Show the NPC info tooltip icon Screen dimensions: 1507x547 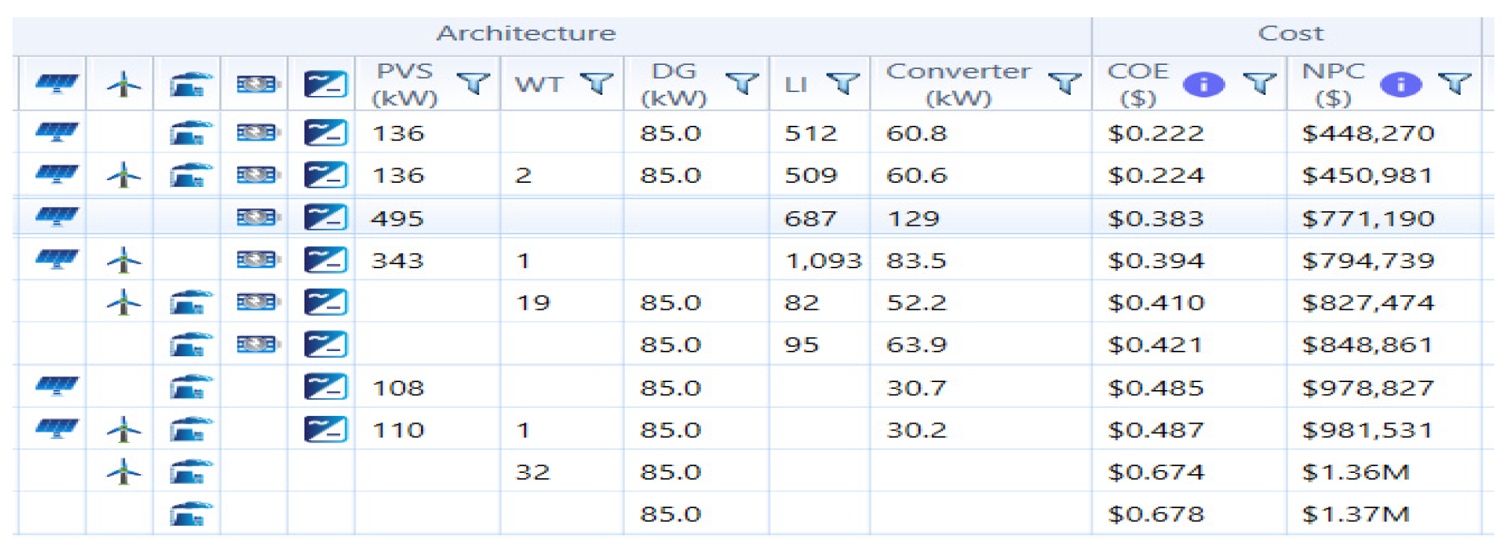tap(1400, 85)
